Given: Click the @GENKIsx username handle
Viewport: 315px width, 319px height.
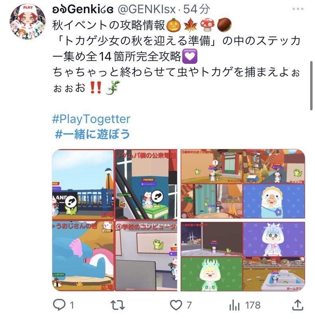Looking at the screenshot, I should click(x=147, y=9).
